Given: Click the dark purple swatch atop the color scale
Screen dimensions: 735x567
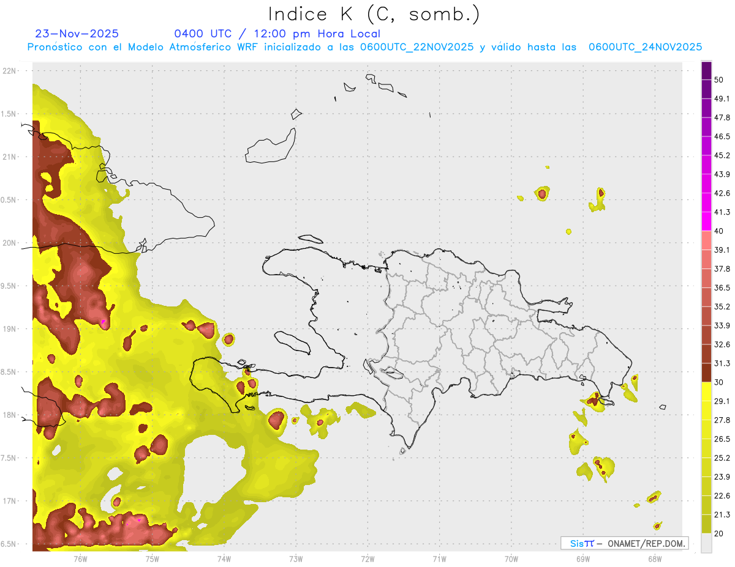Looking at the screenshot, I should pos(706,72).
